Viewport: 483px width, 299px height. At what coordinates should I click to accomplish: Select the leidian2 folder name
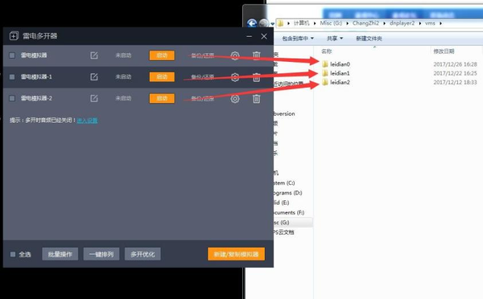click(340, 82)
